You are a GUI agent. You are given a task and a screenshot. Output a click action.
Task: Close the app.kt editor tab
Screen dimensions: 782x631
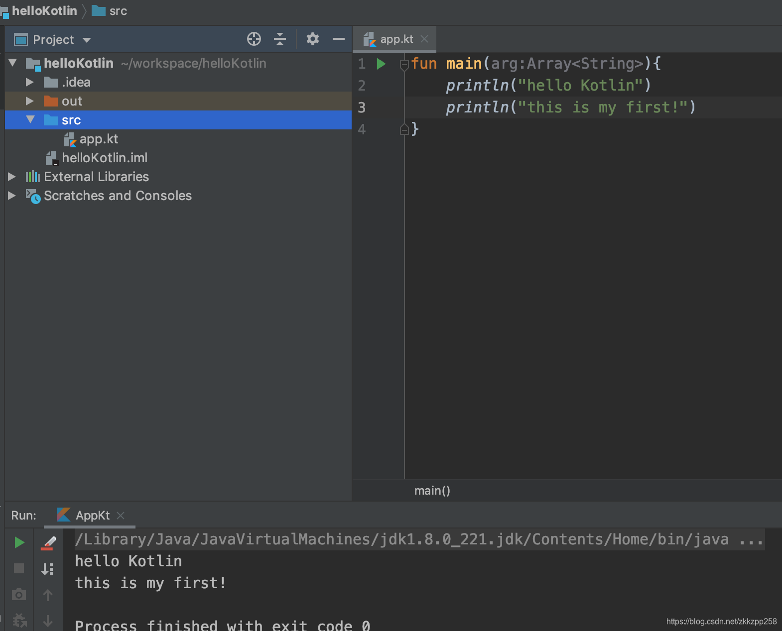(x=424, y=39)
